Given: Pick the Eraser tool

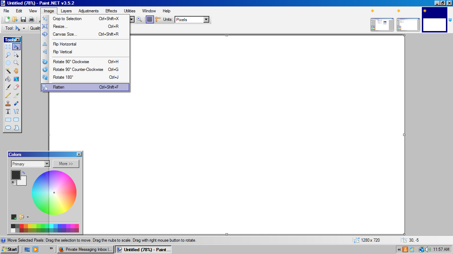Looking at the screenshot, I should (x=16, y=87).
